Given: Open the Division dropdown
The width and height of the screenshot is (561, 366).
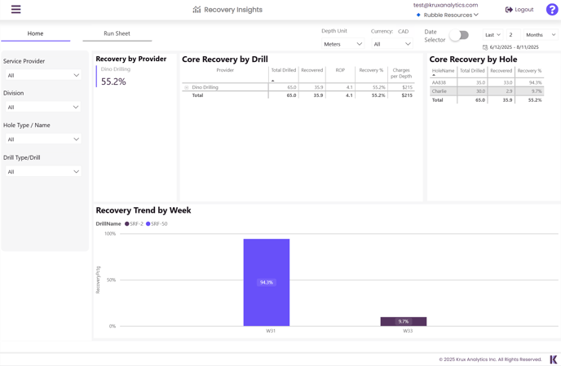Looking at the screenshot, I should [x=43, y=107].
